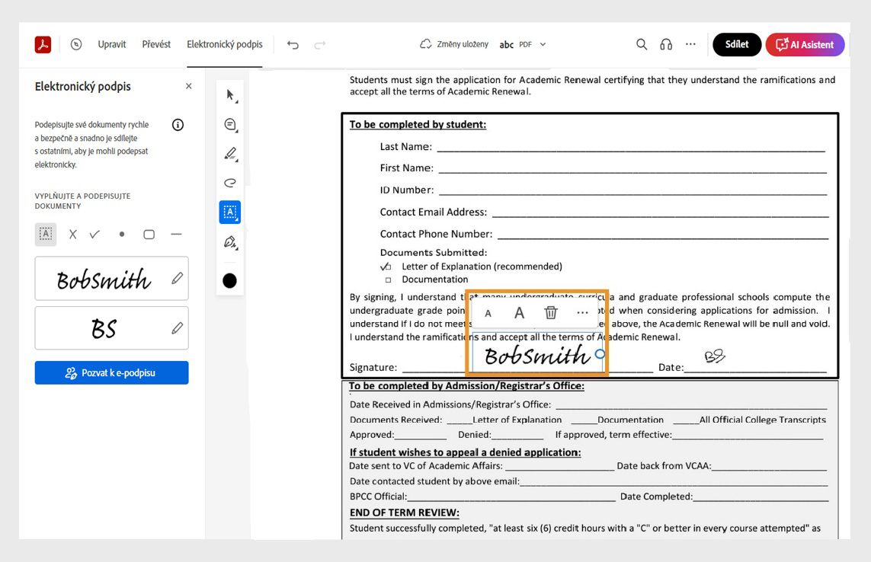871x562 pixels.
Task: Edit the BobSmith signature with pencil icon
Action: pyautogui.click(x=178, y=278)
